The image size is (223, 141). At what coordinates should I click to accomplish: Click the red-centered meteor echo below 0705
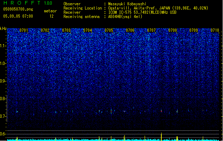(x=111, y=111)
